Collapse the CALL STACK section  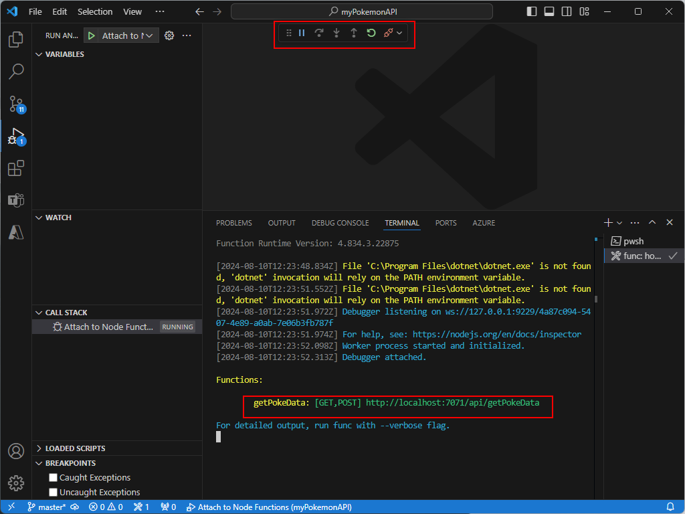(x=39, y=313)
